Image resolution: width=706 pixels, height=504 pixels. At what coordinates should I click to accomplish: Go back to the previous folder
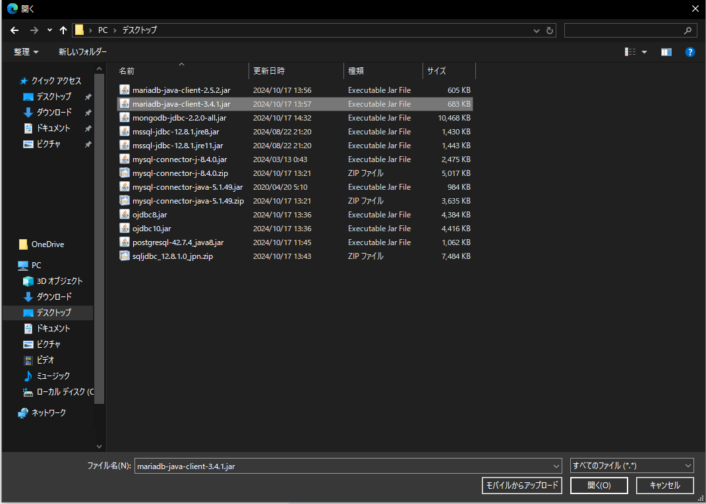(15, 30)
